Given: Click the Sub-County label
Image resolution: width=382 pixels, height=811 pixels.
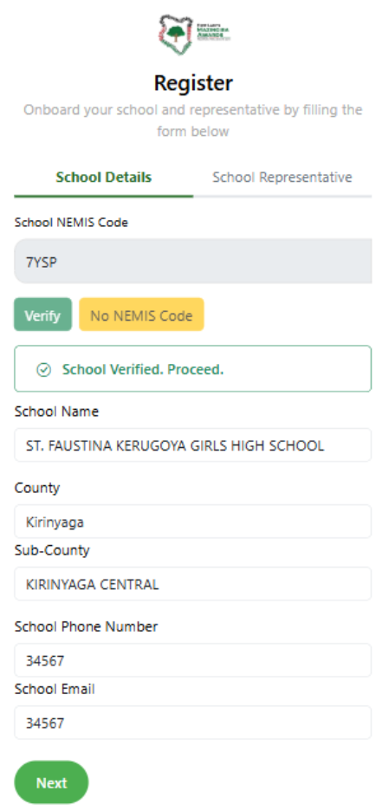Looking at the screenshot, I should [52, 550].
